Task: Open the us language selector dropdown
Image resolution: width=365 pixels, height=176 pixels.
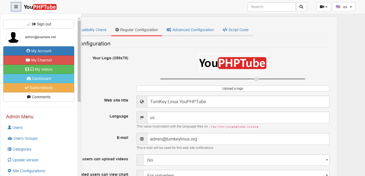Action: coord(344,7)
